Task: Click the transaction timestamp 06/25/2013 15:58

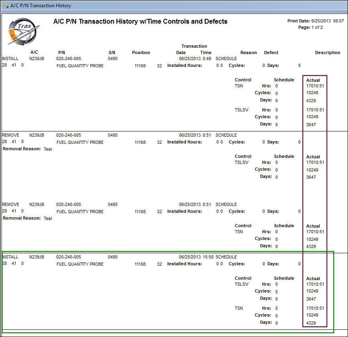Action: tap(196, 257)
